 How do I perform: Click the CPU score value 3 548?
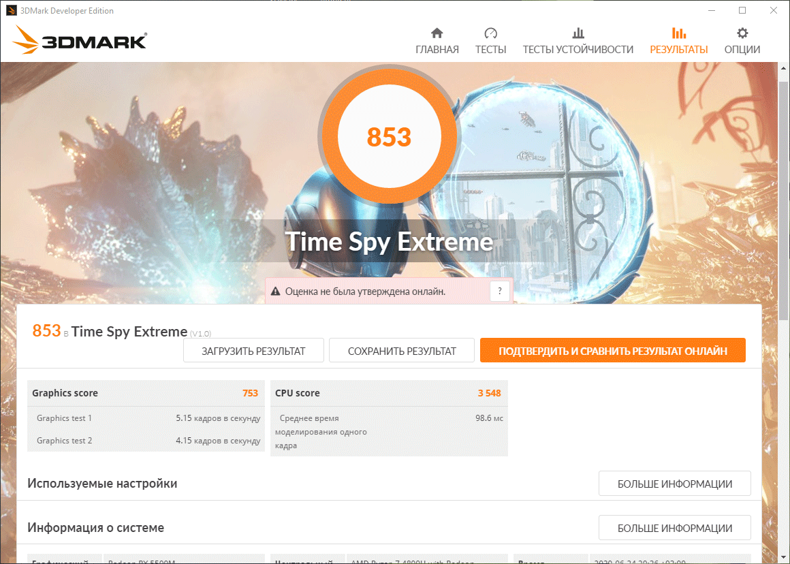coord(489,393)
